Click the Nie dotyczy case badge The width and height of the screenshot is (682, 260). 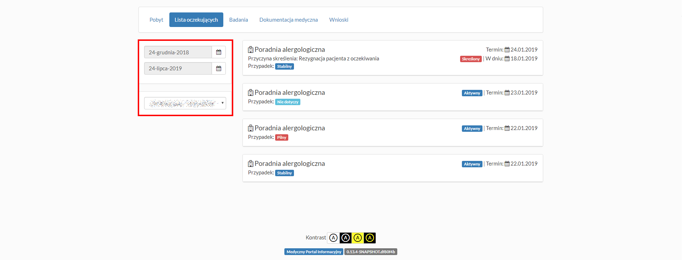pos(288,102)
